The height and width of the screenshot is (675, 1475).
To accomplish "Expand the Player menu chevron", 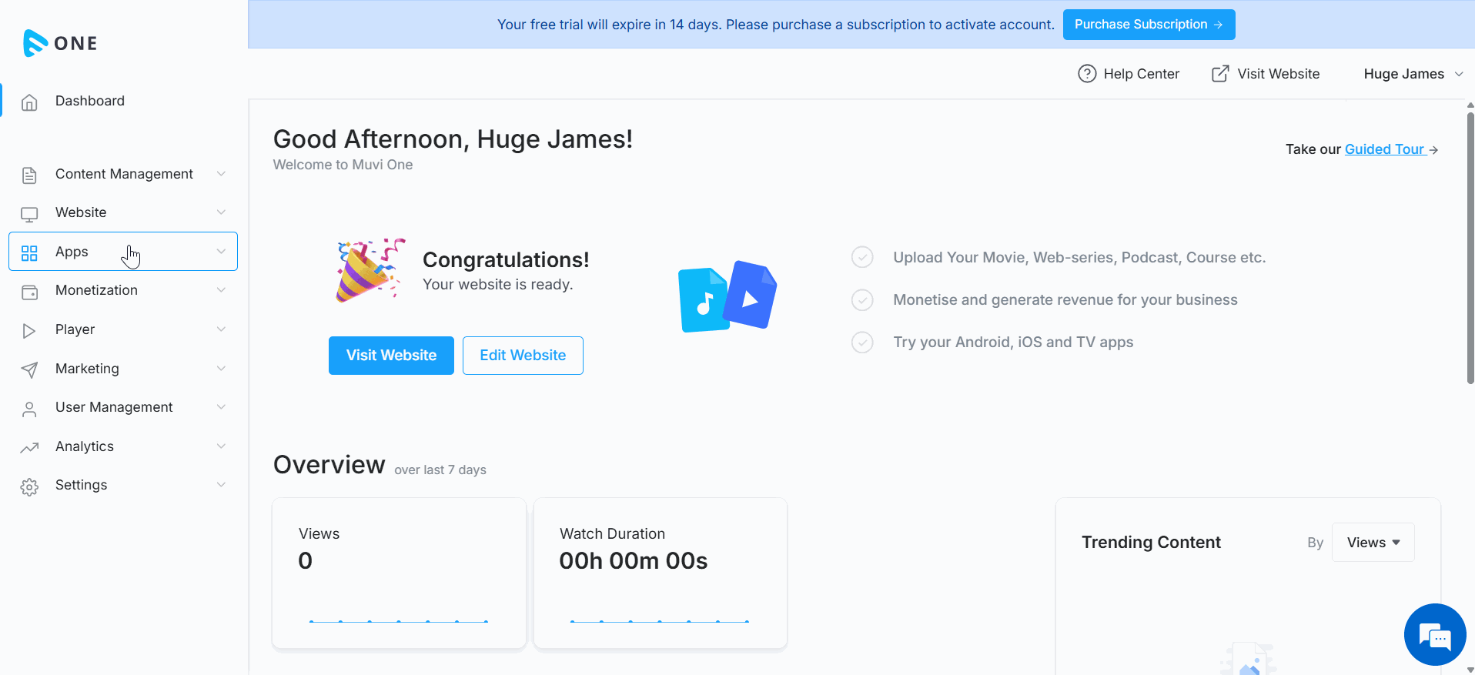I will pos(221,329).
